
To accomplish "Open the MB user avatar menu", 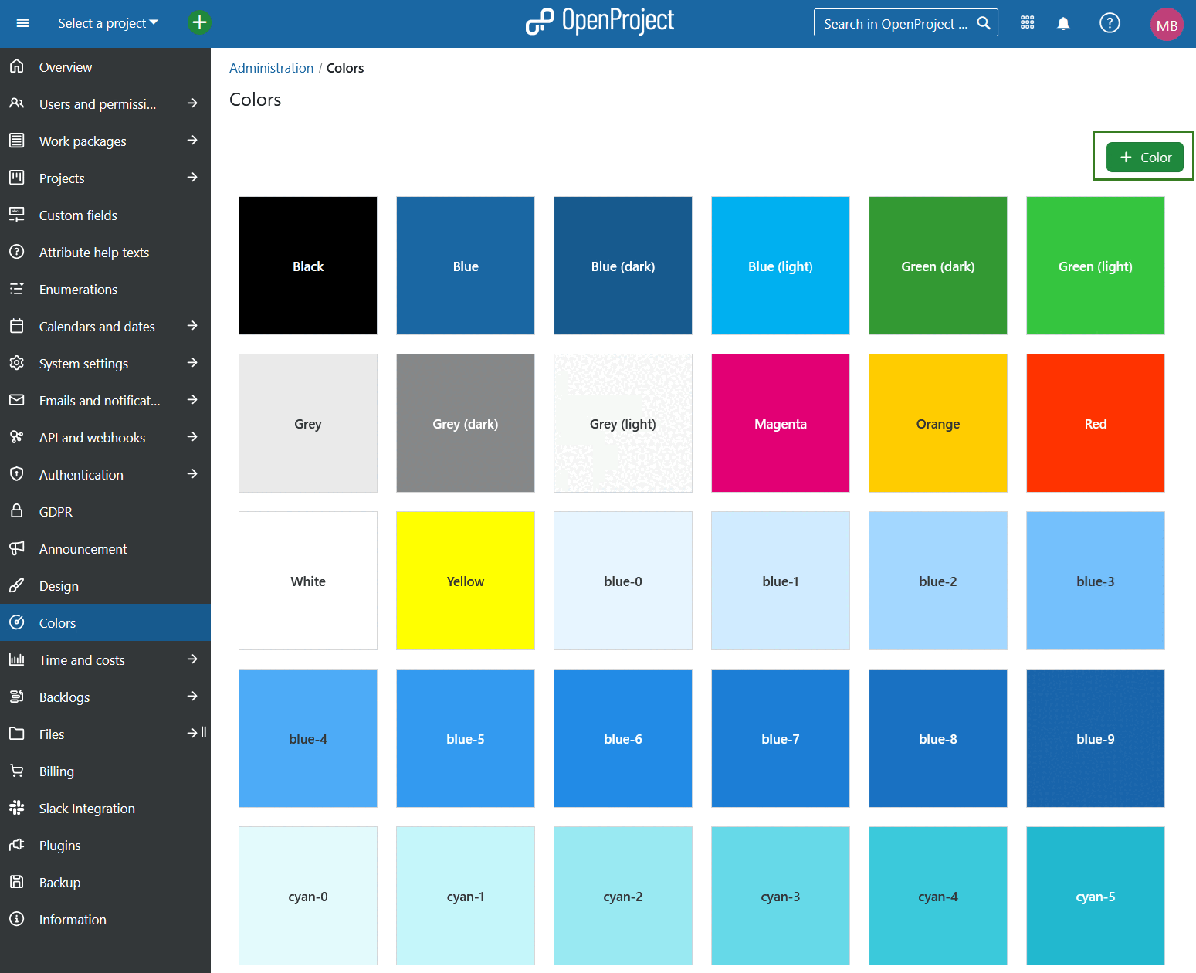I will point(1167,24).
